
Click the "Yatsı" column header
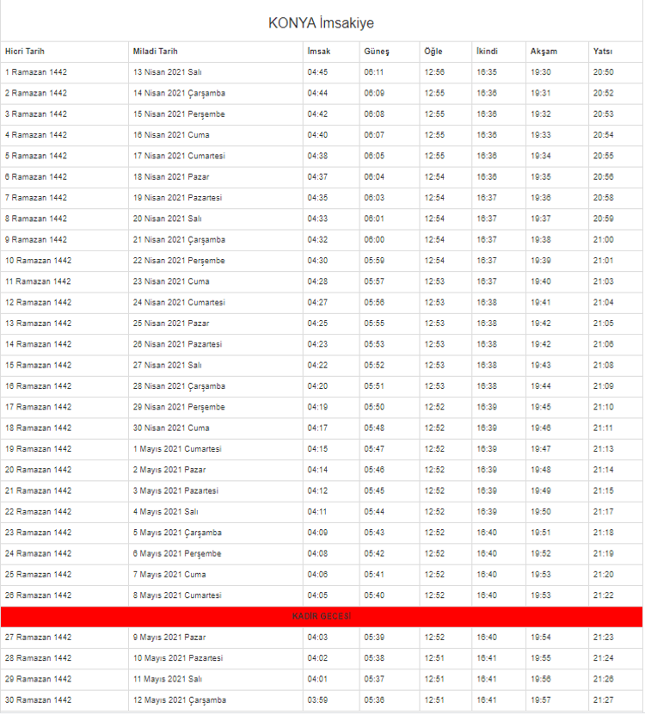[x=602, y=52]
